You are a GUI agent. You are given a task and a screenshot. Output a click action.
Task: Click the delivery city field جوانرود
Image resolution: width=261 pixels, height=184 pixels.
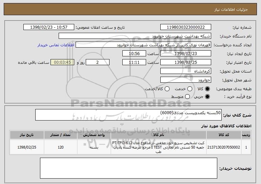[x=186, y=80]
